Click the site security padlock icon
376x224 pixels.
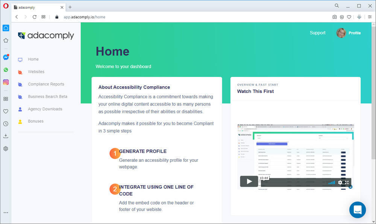tap(57, 17)
